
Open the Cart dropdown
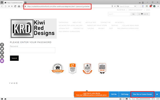tap(143, 14)
